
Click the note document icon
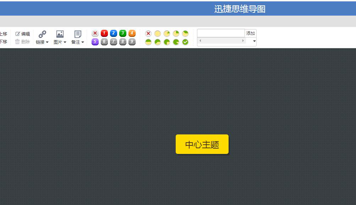coord(78,34)
